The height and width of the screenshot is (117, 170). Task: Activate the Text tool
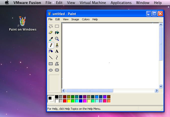[57, 51]
